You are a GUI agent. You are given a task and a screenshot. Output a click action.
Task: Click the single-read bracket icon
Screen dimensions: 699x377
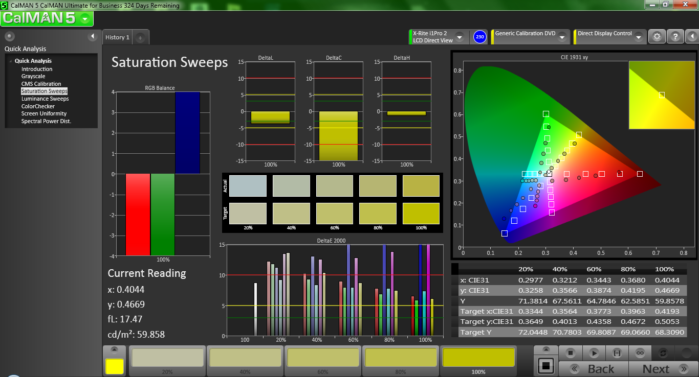click(x=617, y=353)
